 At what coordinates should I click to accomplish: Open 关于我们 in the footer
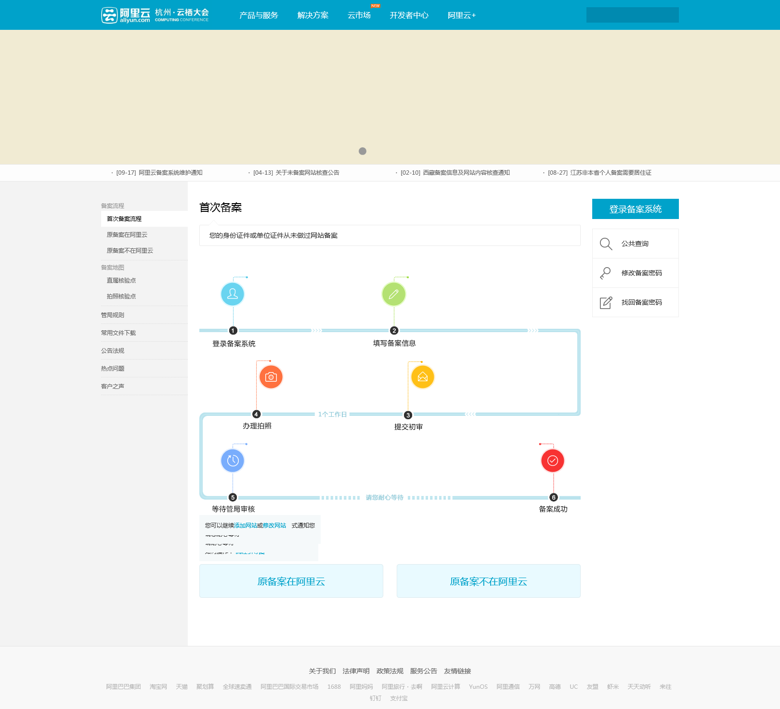322,671
